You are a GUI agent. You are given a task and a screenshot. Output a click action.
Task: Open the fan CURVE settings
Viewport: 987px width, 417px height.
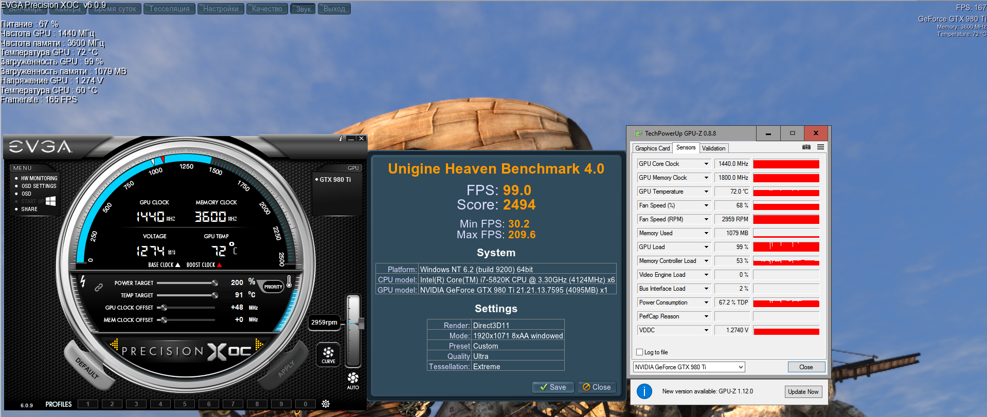coord(328,354)
